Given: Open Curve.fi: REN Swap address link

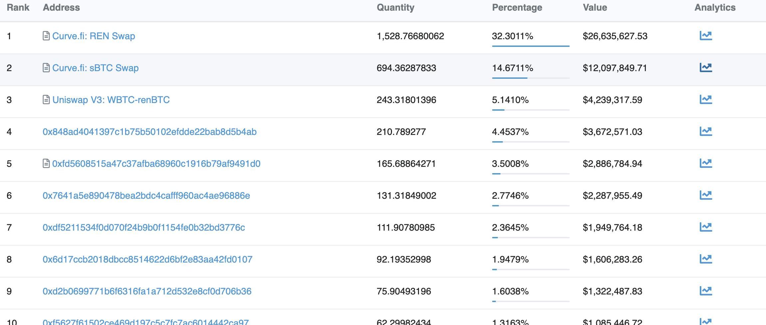Looking at the screenshot, I should click(x=94, y=36).
